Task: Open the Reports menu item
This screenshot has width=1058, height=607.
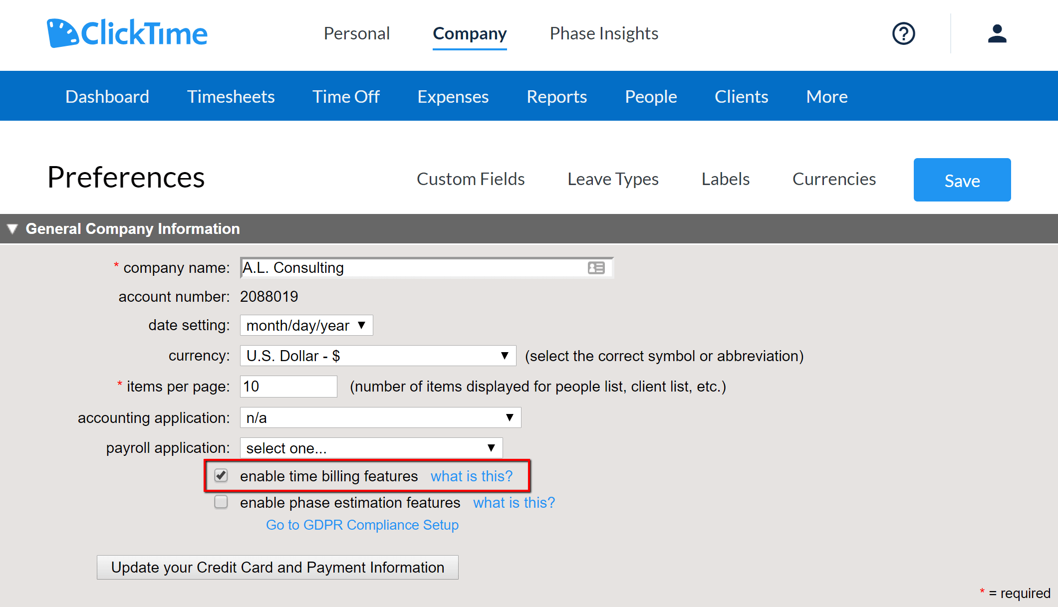Action: click(556, 96)
